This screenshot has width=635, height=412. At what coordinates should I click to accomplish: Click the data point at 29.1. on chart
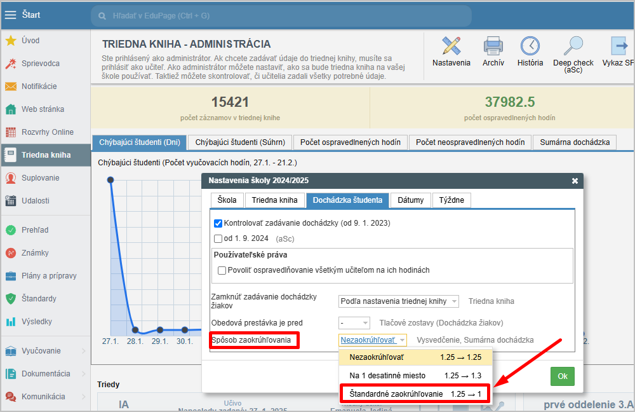pyautogui.click(x=160, y=330)
